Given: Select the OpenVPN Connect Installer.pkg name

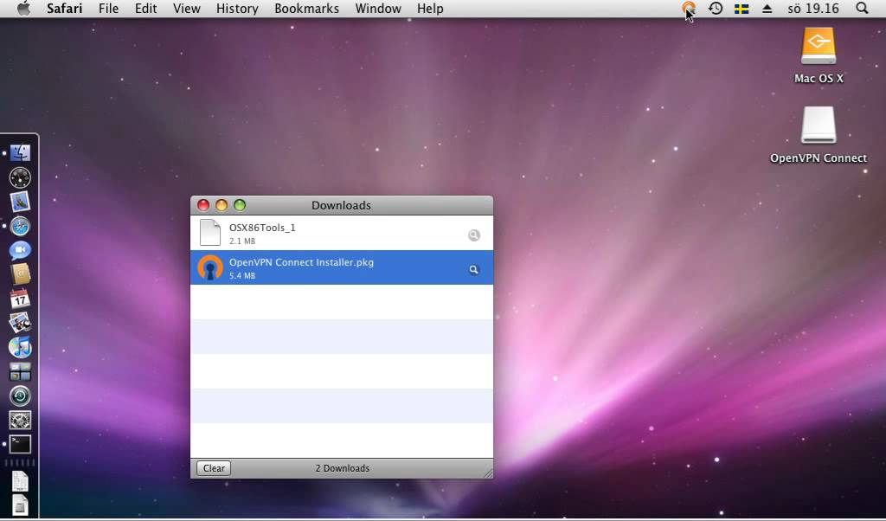Looking at the screenshot, I should coord(301,262).
